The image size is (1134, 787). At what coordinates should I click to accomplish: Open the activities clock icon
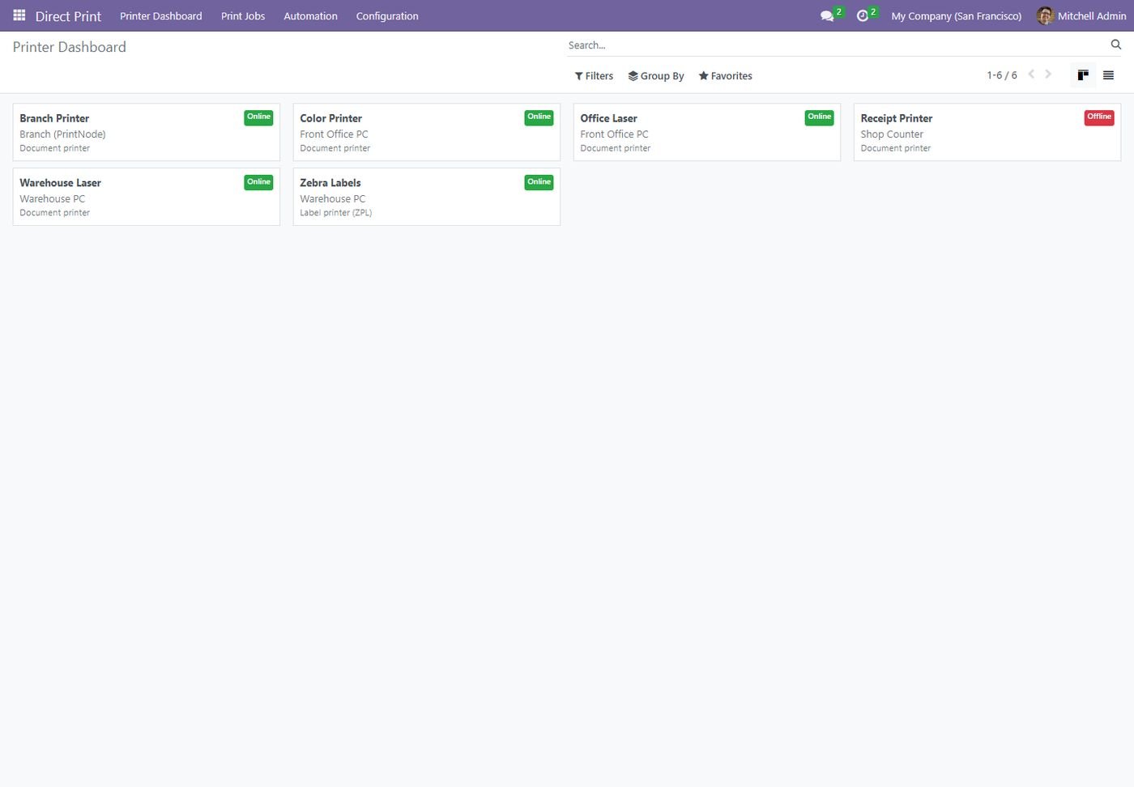coord(863,16)
